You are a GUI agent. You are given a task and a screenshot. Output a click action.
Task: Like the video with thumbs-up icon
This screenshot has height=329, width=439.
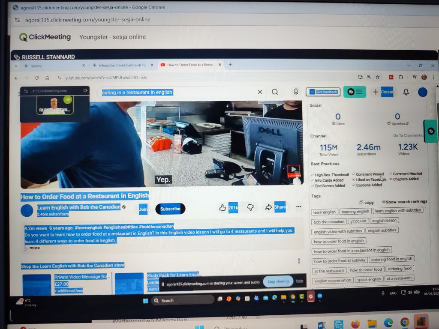click(223, 208)
